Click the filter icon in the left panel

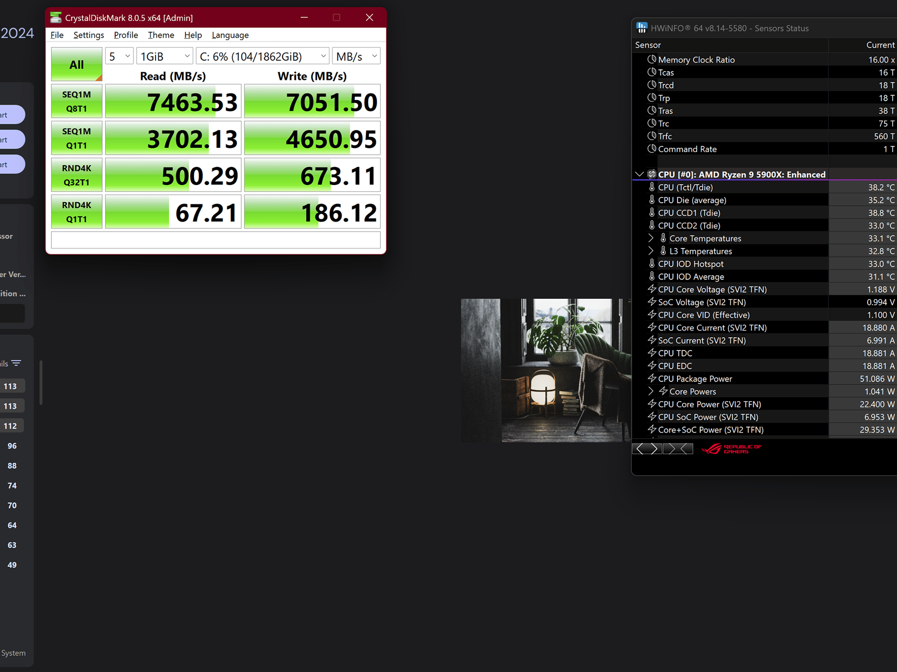tap(16, 363)
